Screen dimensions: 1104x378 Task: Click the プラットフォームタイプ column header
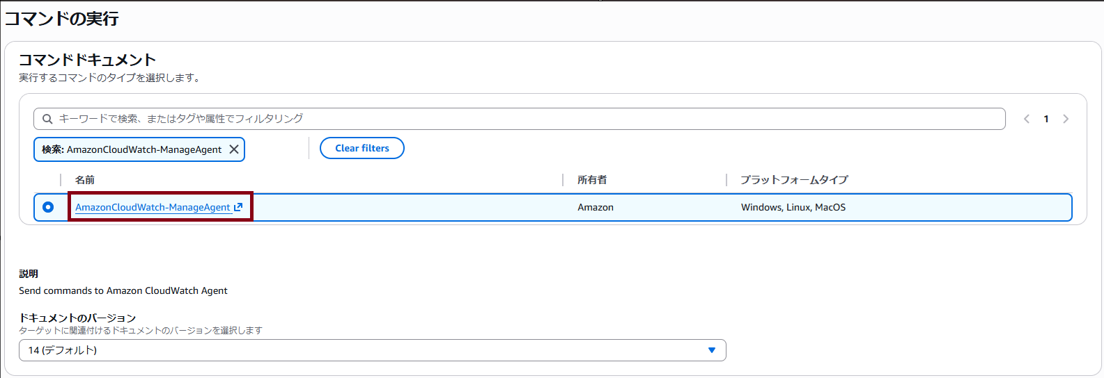(x=794, y=180)
